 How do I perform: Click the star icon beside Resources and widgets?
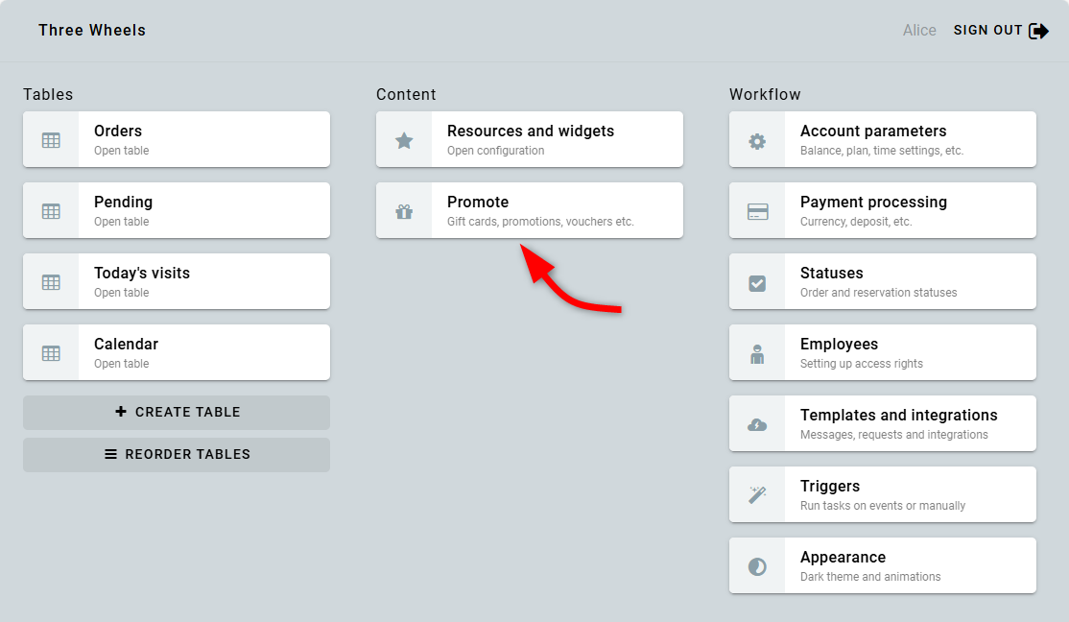(404, 140)
